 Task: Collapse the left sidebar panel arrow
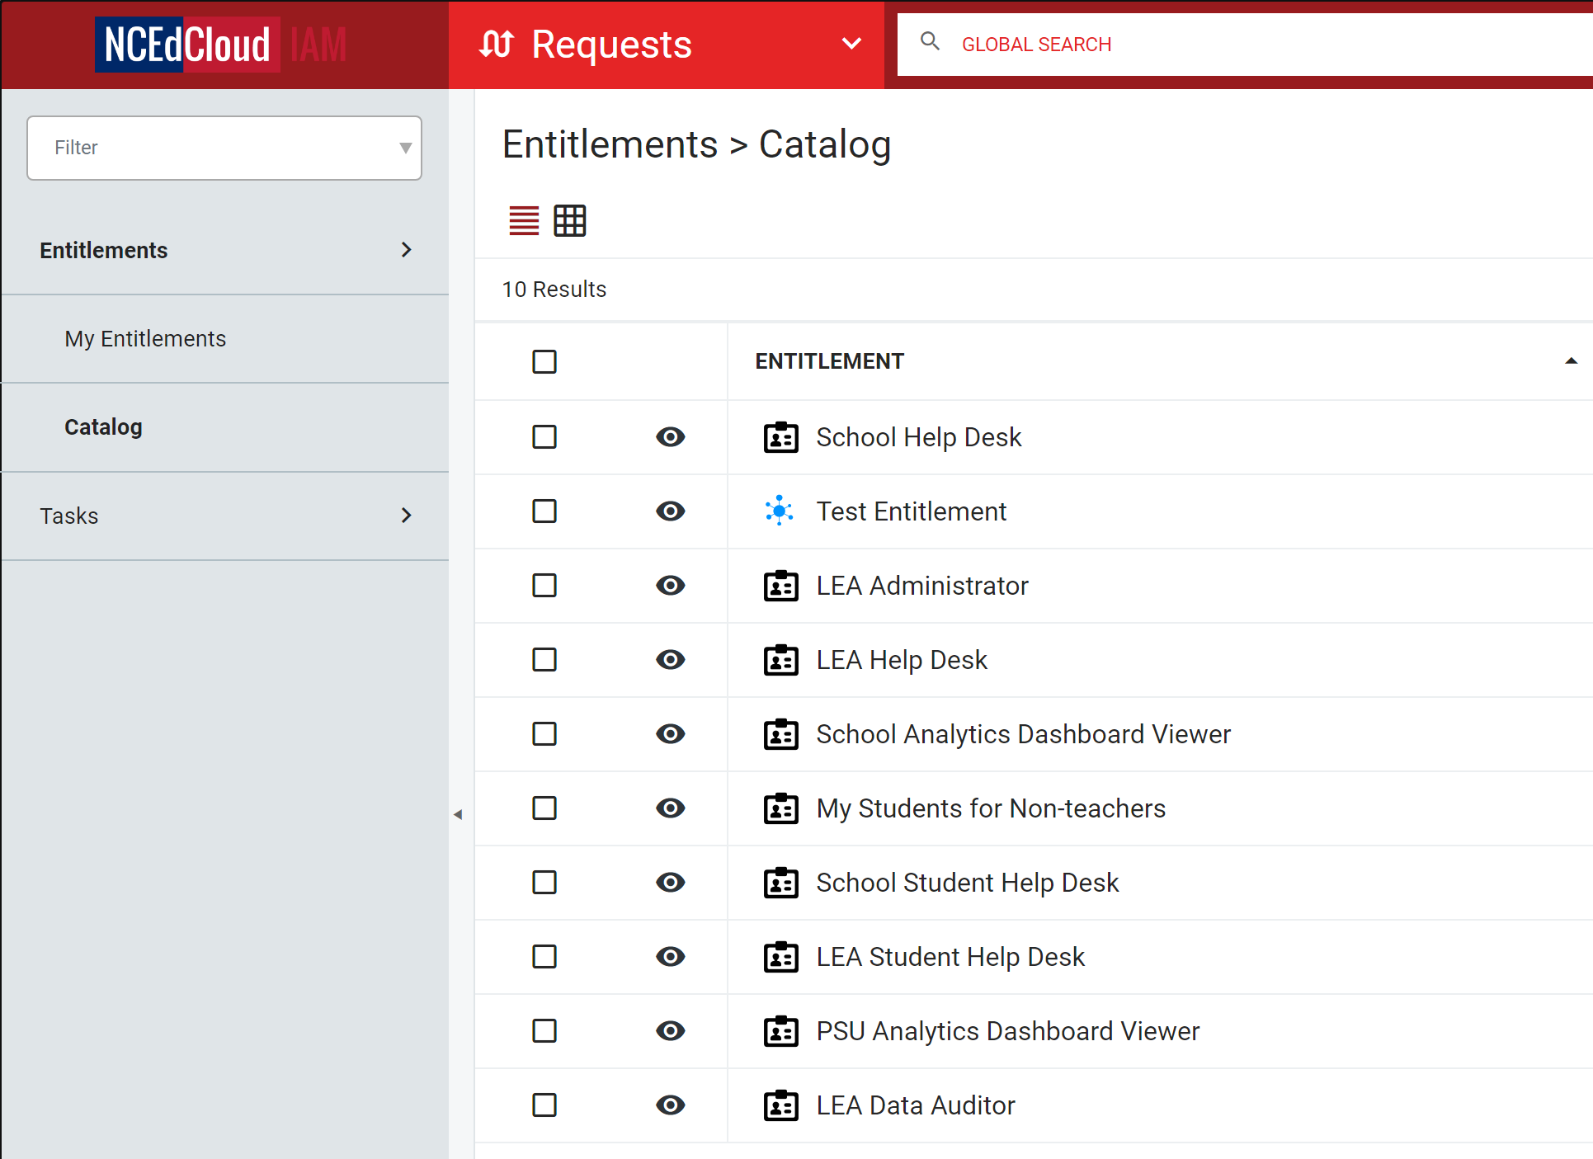[458, 815]
